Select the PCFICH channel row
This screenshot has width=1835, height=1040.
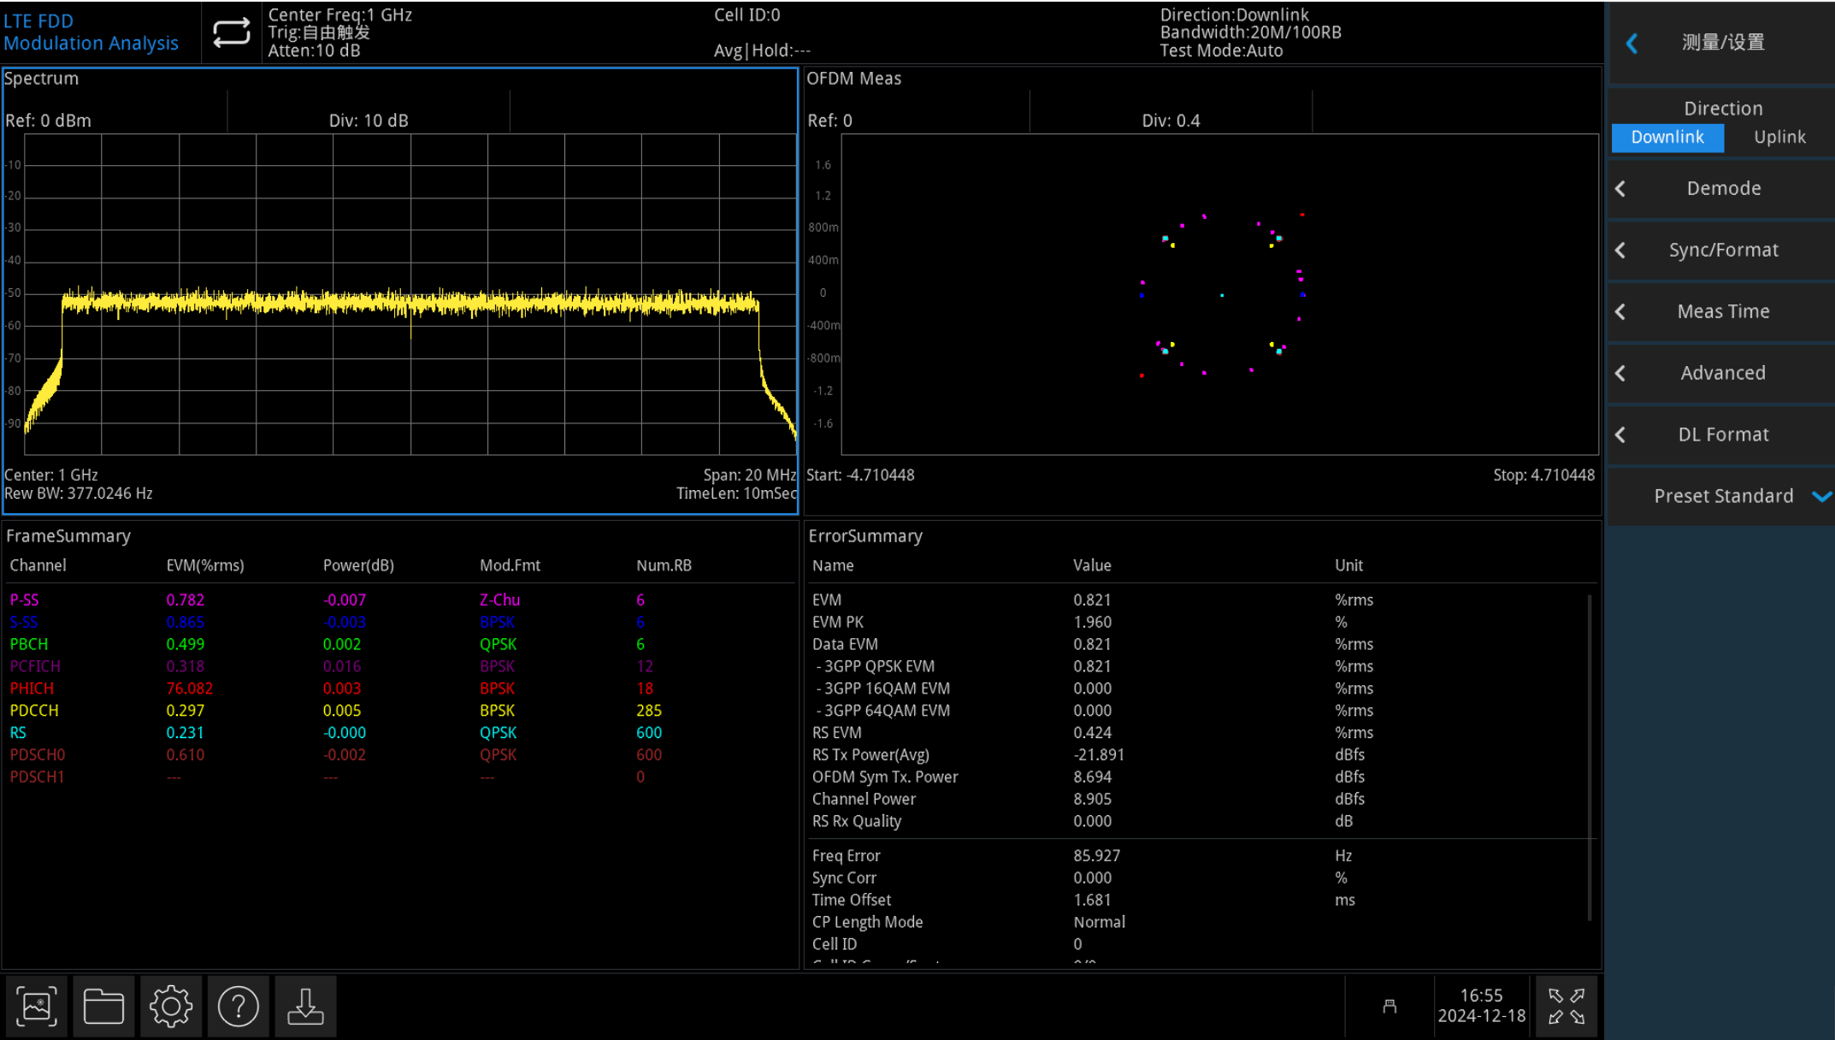click(399, 666)
